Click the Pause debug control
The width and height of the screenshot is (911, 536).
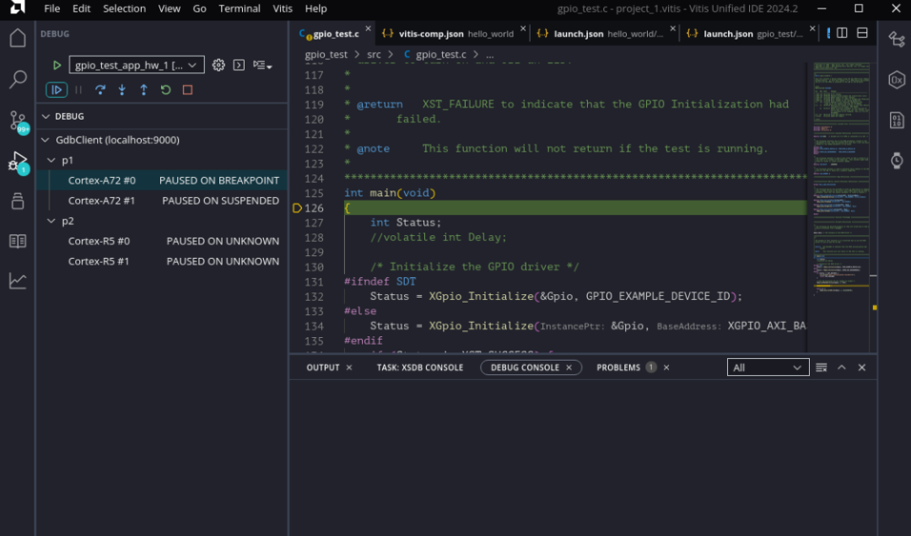pyautogui.click(x=78, y=90)
